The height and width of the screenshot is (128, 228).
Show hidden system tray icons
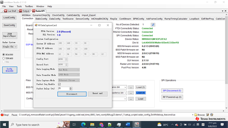coord(172,125)
